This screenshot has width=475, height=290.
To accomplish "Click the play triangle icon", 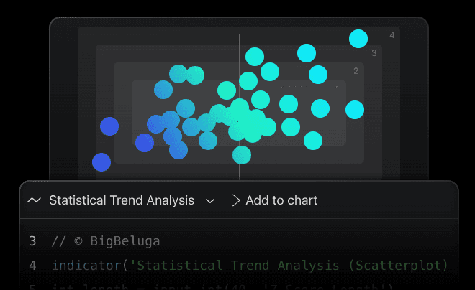I will pos(235,201).
